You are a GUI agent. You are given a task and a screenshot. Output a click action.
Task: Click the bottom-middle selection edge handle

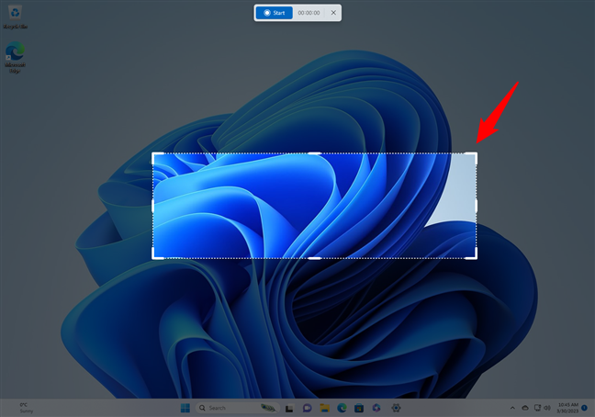(314, 258)
